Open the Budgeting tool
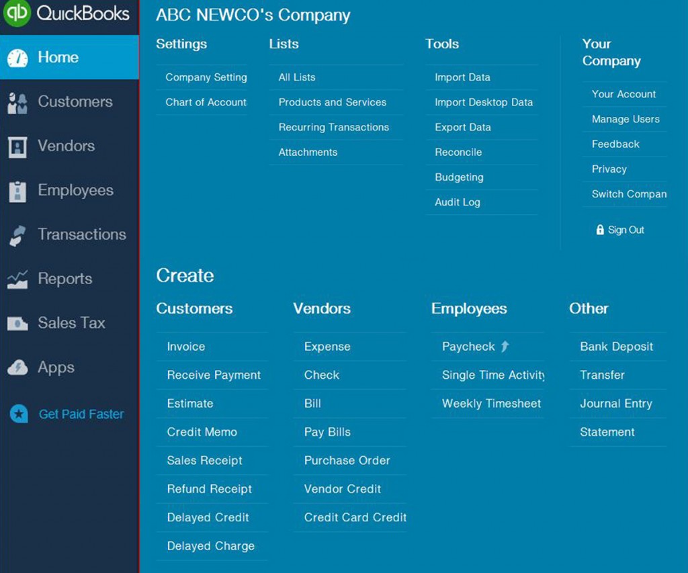This screenshot has height=573, width=688. 460,177
